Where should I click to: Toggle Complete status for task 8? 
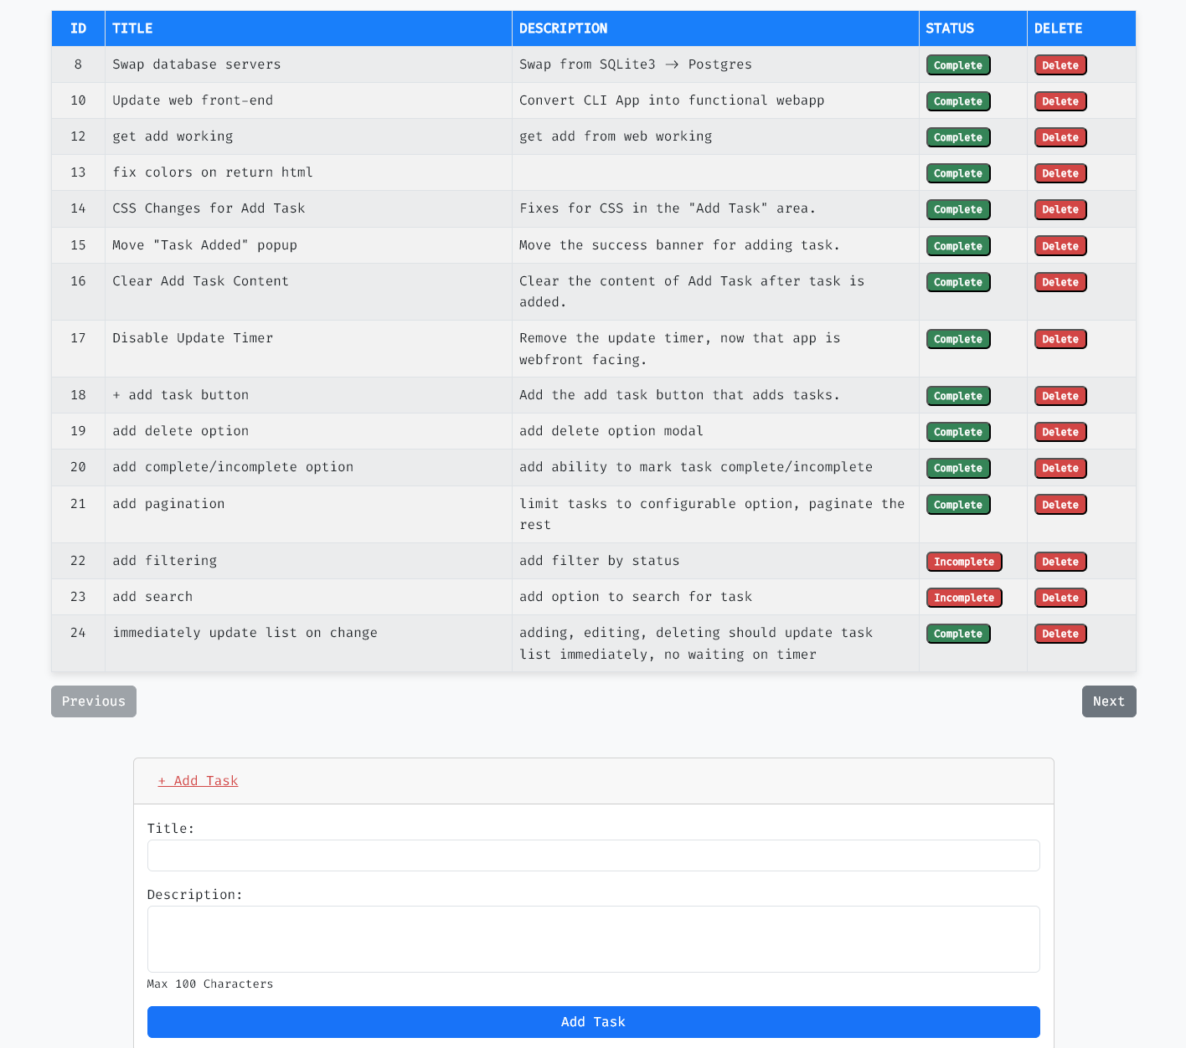click(x=958, y=65)
